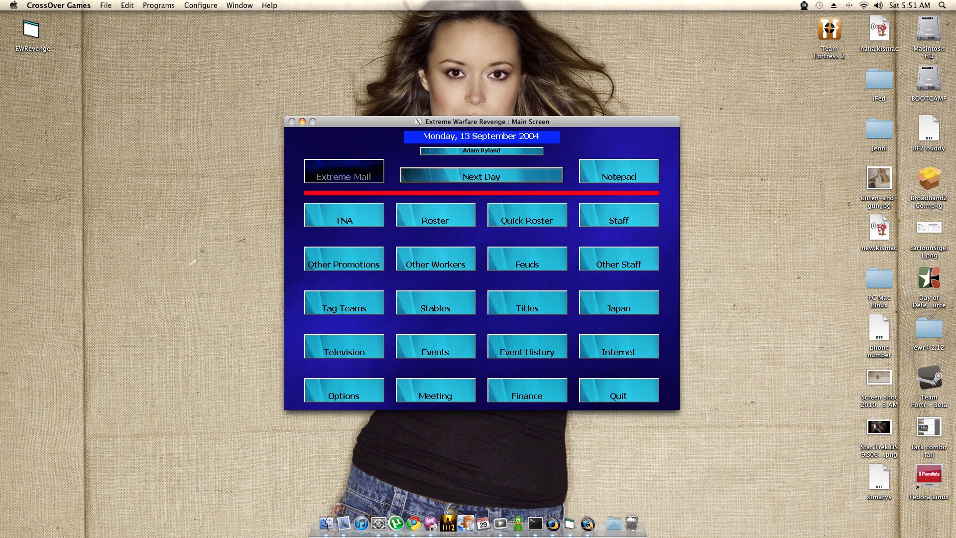
Task: Select Configure in the menu bar
Action: (200, 5)
